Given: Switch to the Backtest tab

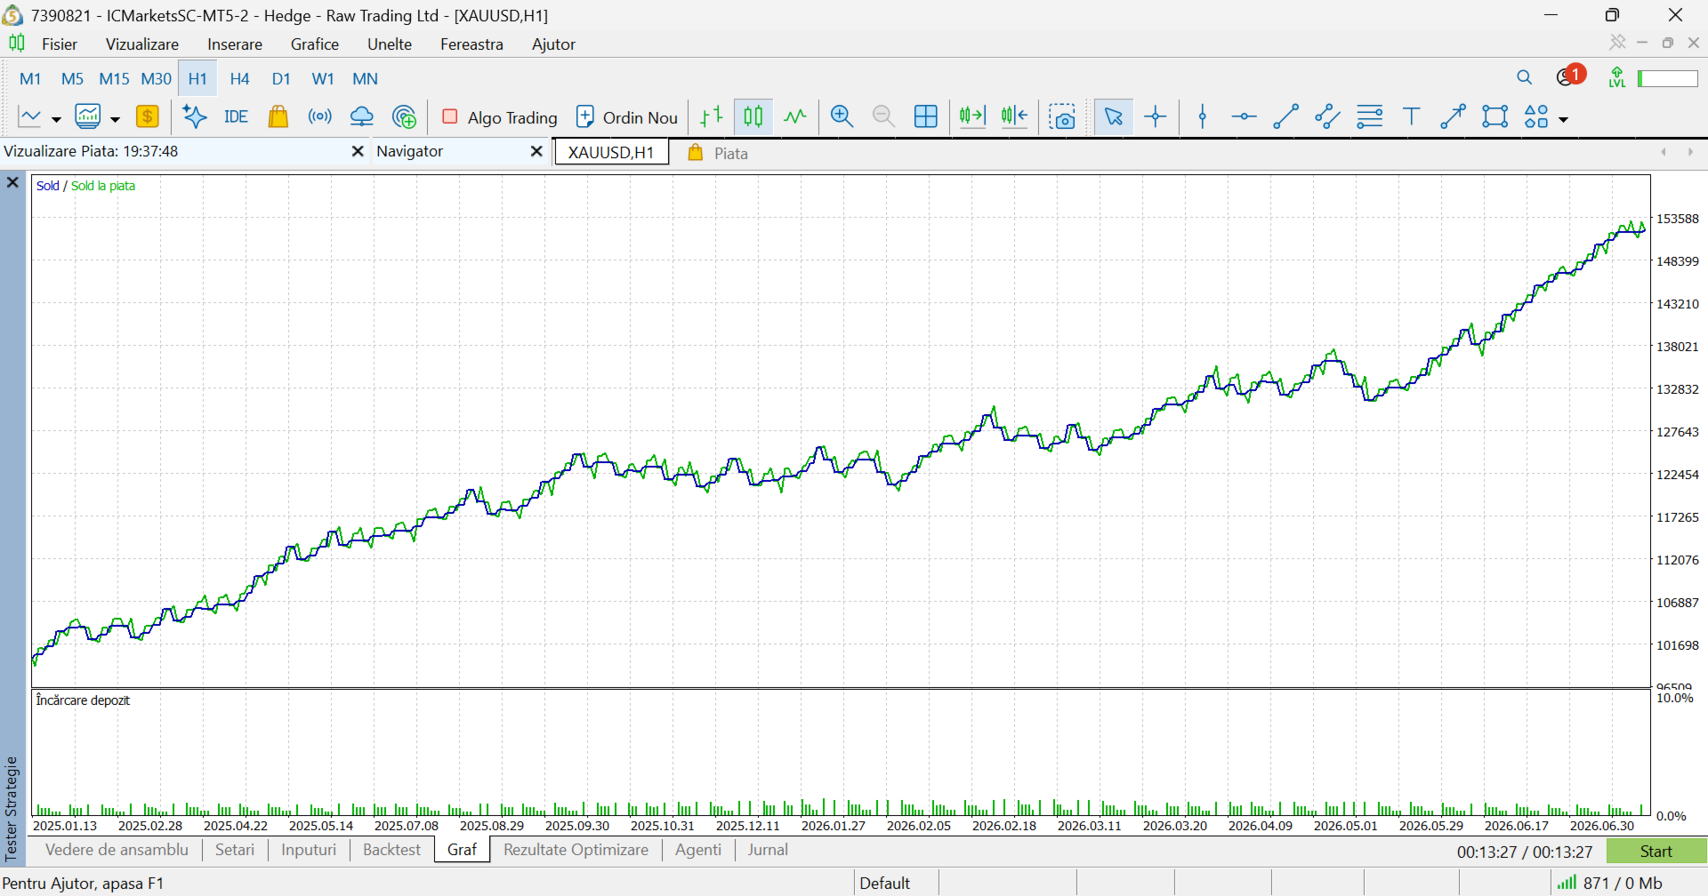Looking at the screenshot, I should pyautogui.click(x=391, y=850).
